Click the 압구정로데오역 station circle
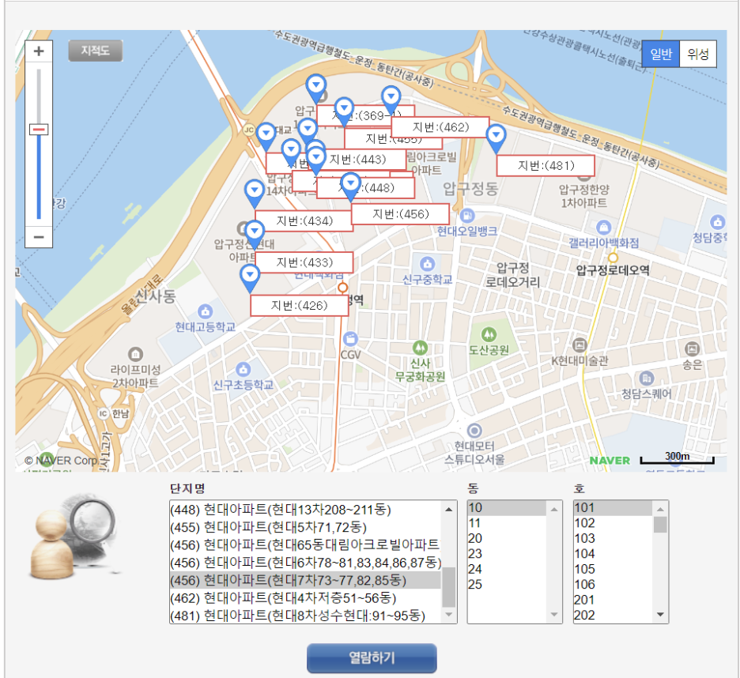This screenshot has width=740, height=678. (x=613, y=258)
